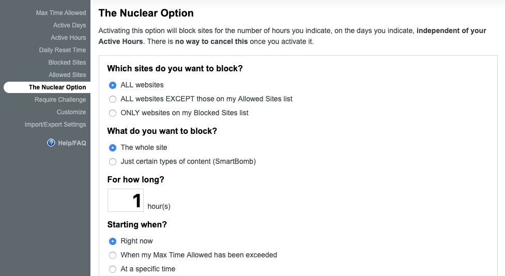Image resolution: width=505 pixels, height=276 pixels.
Task: Select The Nuclear Option sidebar tab
Action: (57, 87)
